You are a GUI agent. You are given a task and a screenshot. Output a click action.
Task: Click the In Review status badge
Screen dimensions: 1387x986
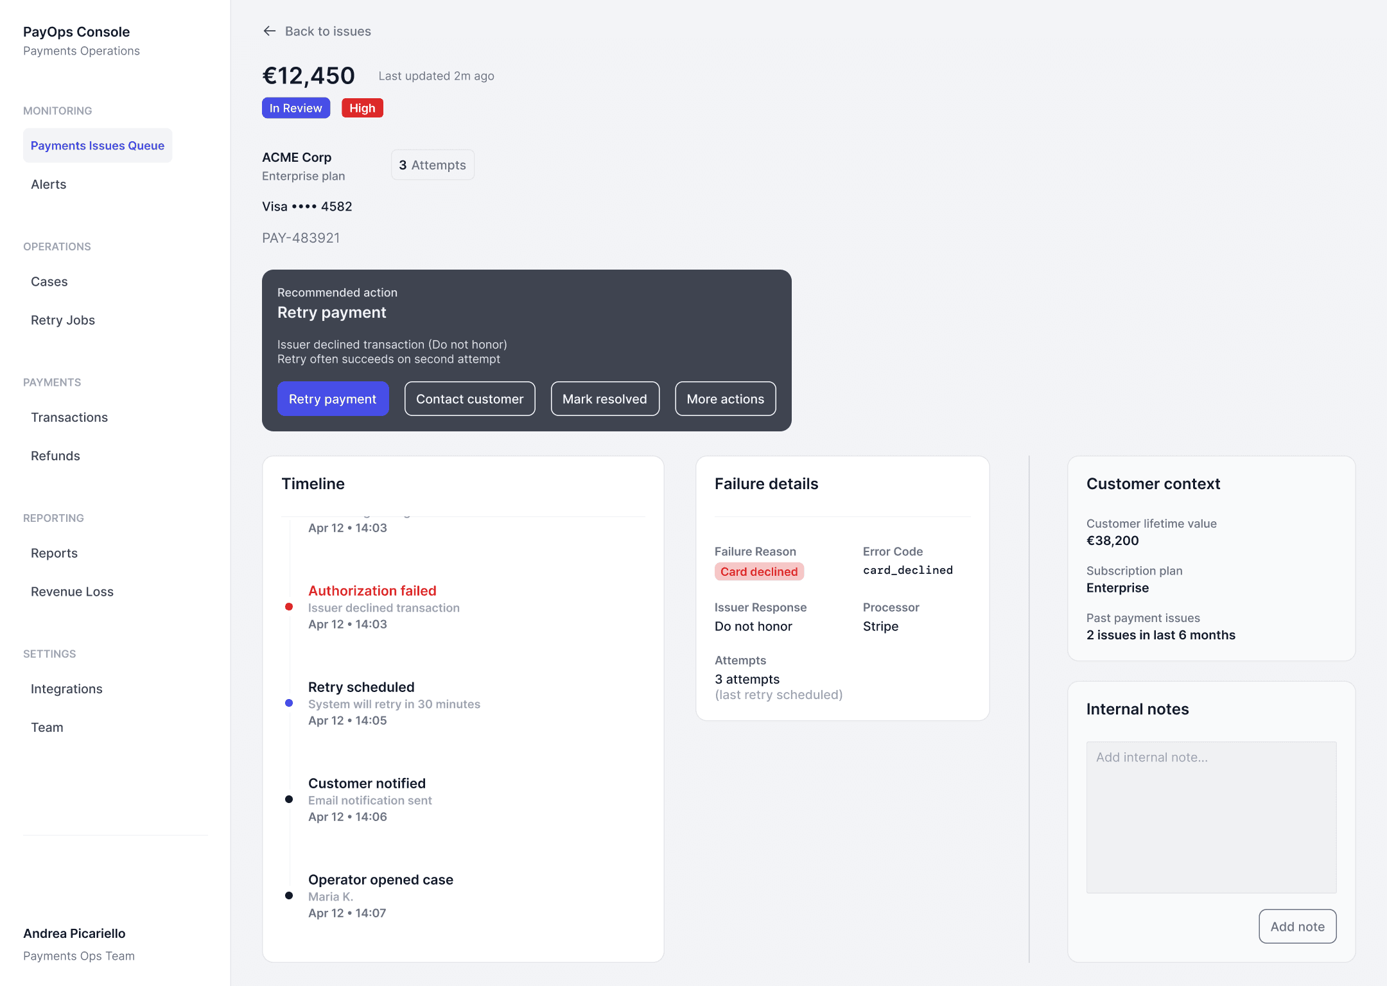point(296,108)
